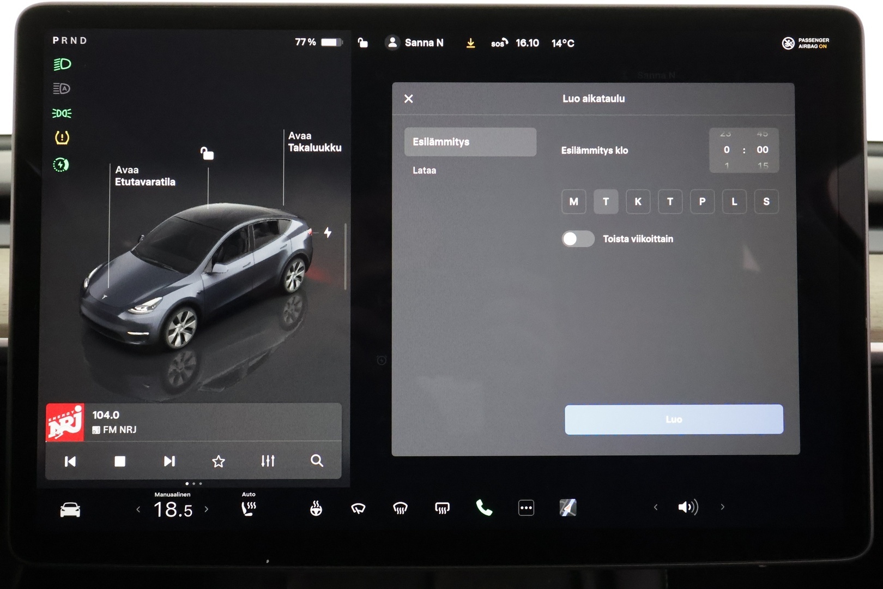The image size is (883, 589).
Task: Open the trunk via Avaa Takaluukku
Action: click(314, 142)
